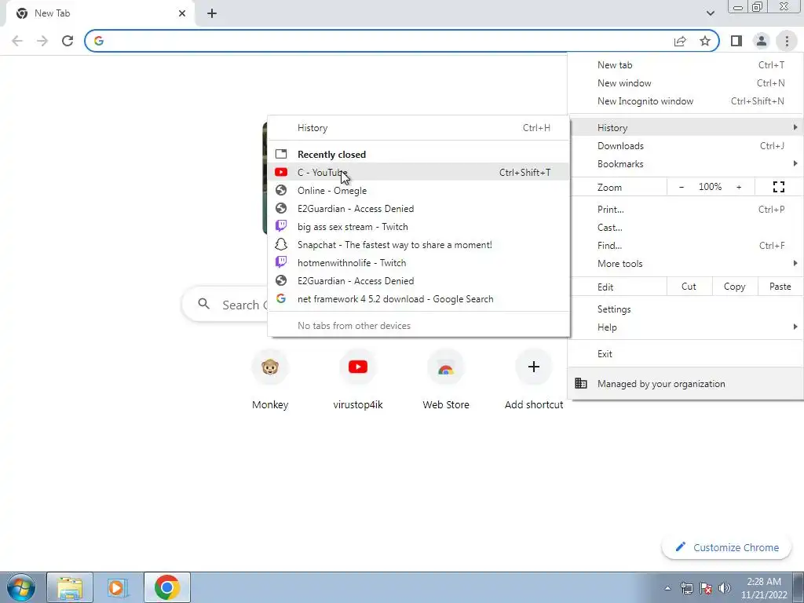Click the volume speaker tray icon

click(x=725, y=588)
